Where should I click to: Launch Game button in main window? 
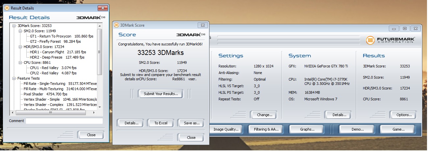398,129
